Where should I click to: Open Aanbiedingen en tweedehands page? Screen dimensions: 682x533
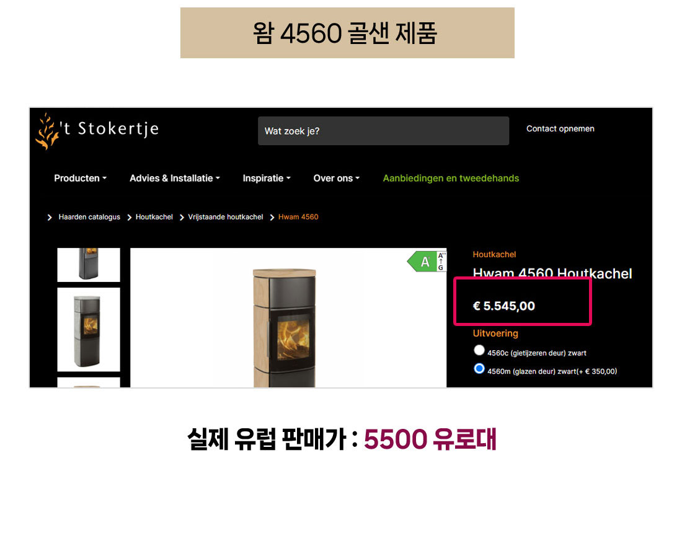pyautogui.click(x=451, y=178)
